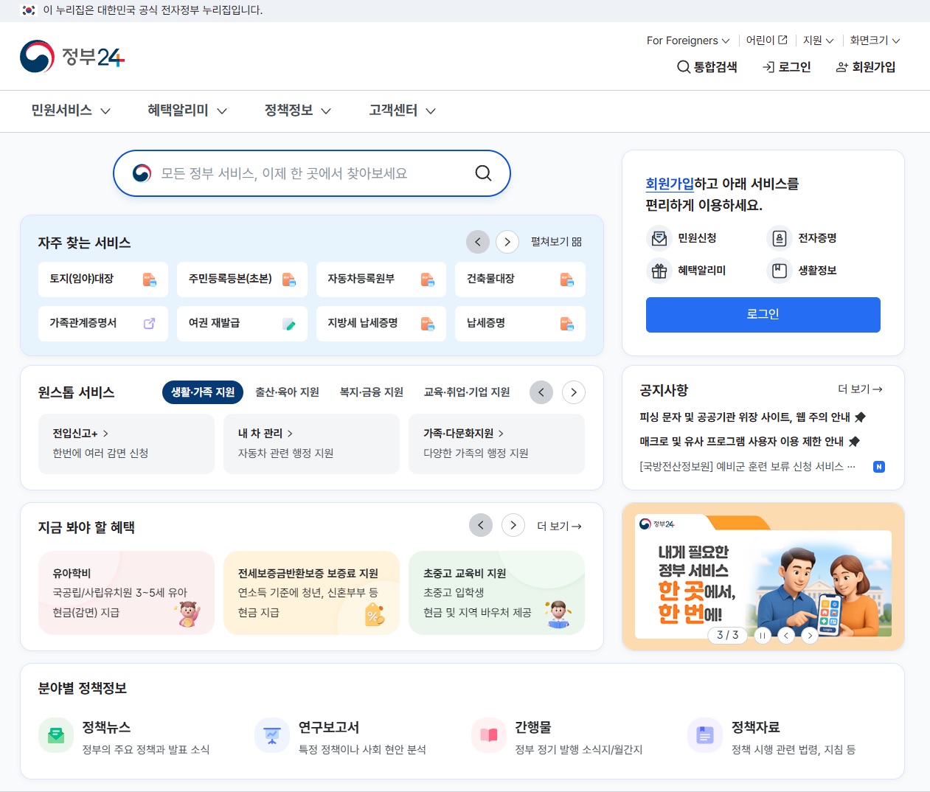Click the 민원신청 icon in the login panel
This screenshot has height=792, width=930.
(x=659, y=238)
